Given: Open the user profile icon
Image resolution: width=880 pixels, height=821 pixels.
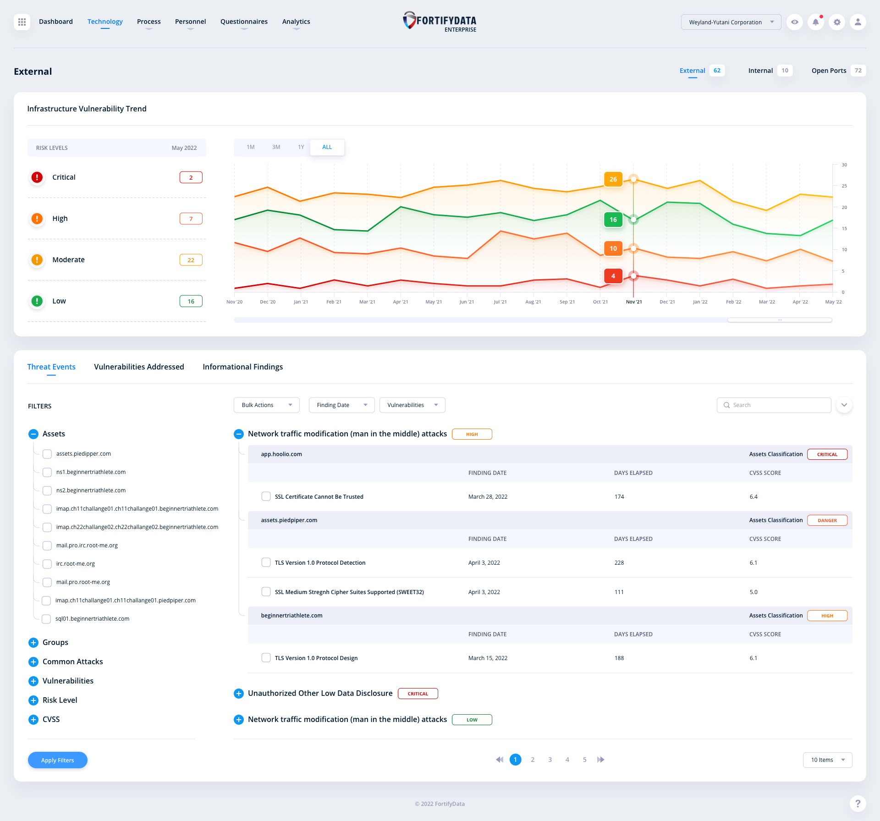Looking at the screenshot, I should 858,22.
